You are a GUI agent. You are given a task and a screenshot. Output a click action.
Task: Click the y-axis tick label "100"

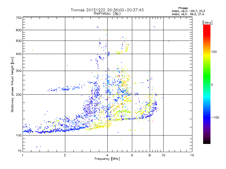(19, 135)
